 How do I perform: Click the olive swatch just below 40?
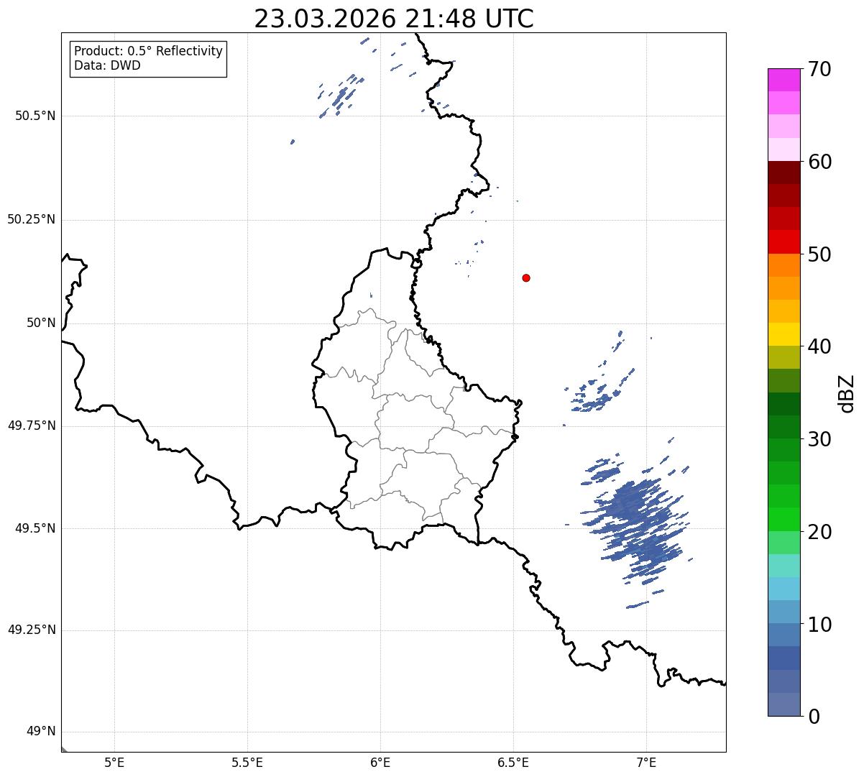pos(783,358)
